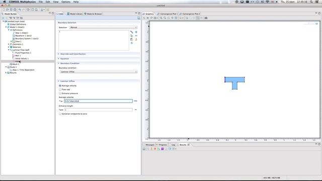322x181 pixels.
Task: Select the Flow rate radio button
Action: (x=60, y=89)
